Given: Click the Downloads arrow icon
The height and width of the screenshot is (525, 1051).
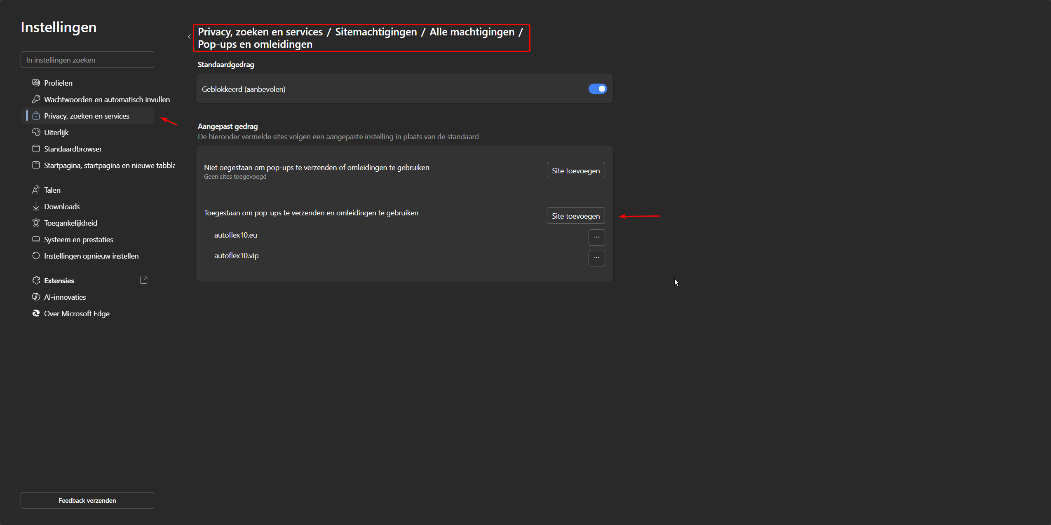Looking at the screenshot, I should (x=36, y=206).
